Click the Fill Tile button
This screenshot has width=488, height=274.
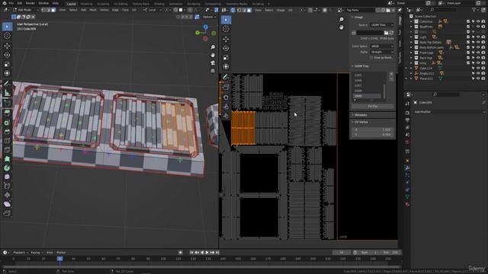tap(373, 107)
